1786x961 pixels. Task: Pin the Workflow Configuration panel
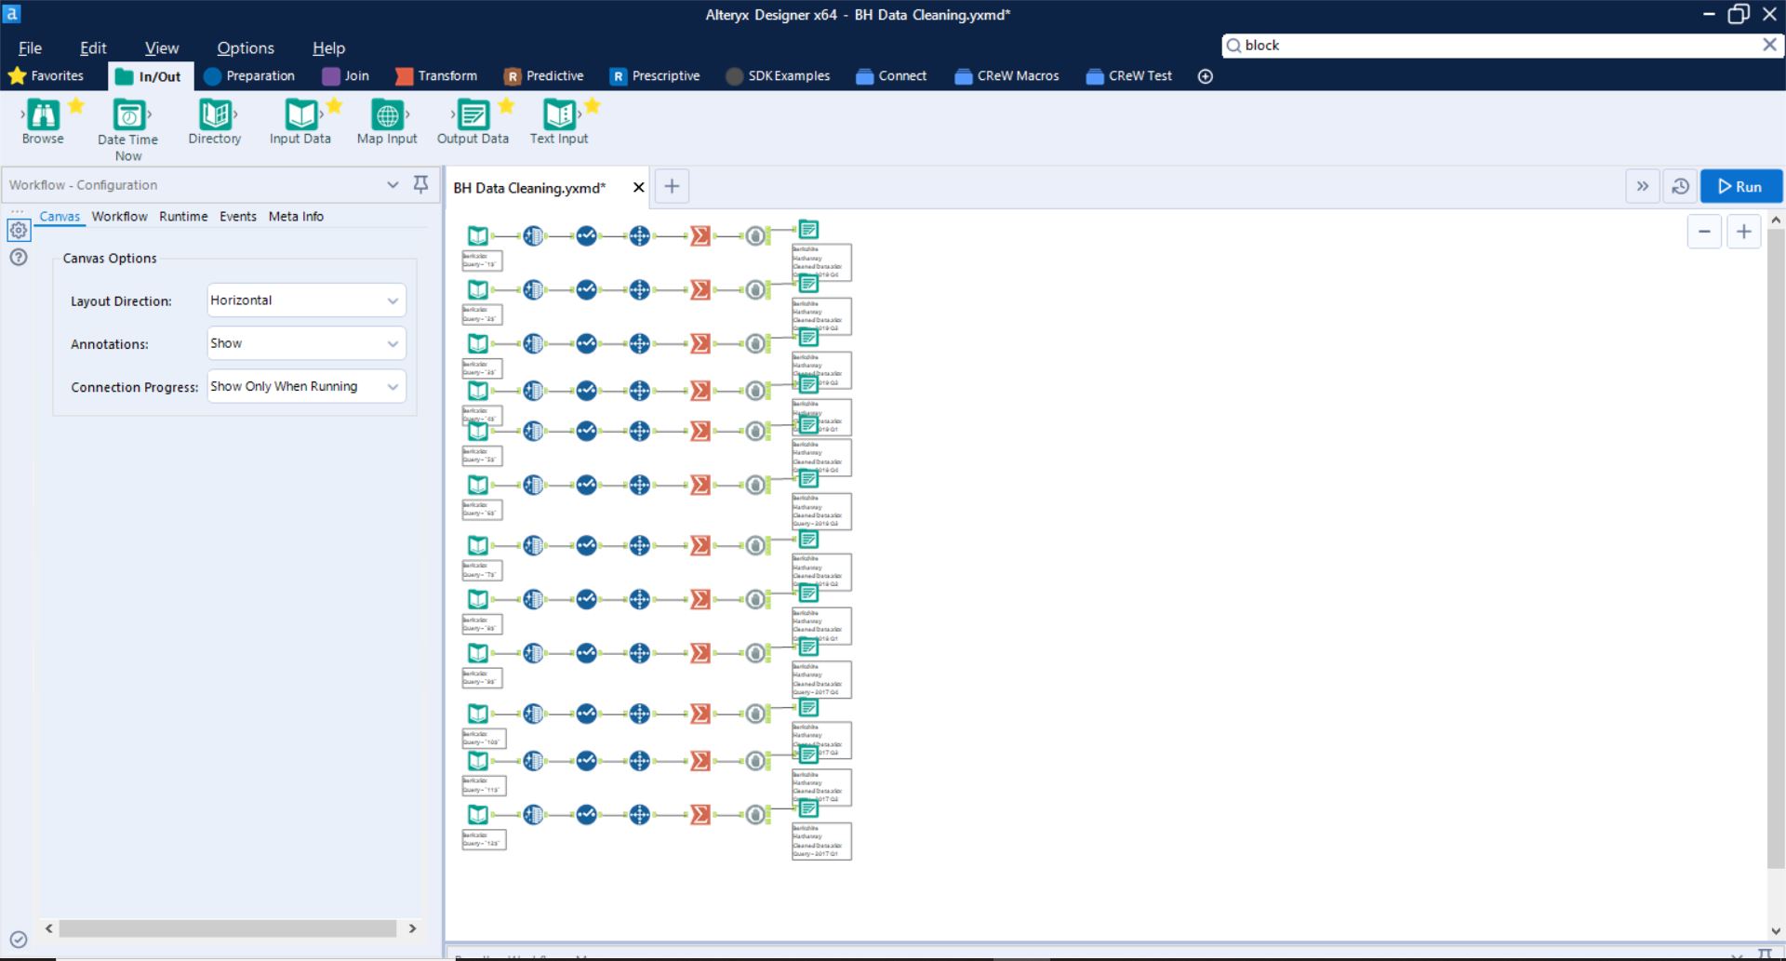(420, 184)
